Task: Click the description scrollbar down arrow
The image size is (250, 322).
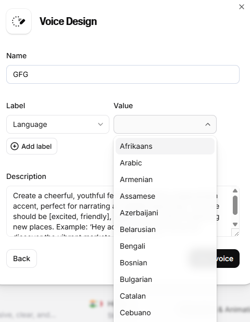Action: 235,224
